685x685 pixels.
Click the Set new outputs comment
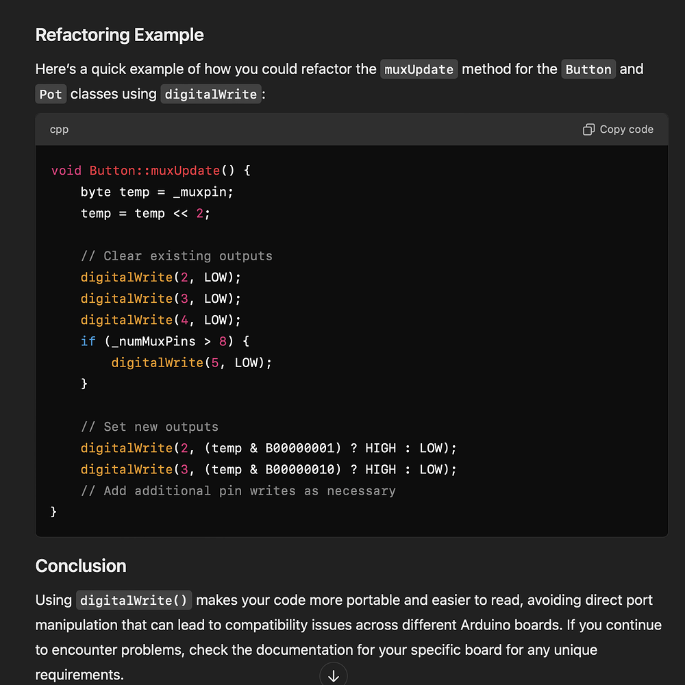click(x=149, y=427)
